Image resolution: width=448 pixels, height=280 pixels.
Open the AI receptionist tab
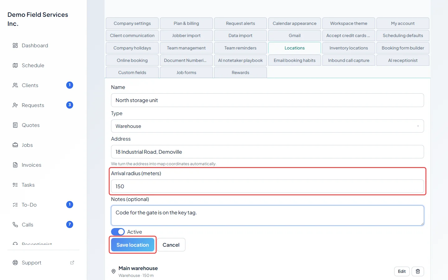[403, 60]
